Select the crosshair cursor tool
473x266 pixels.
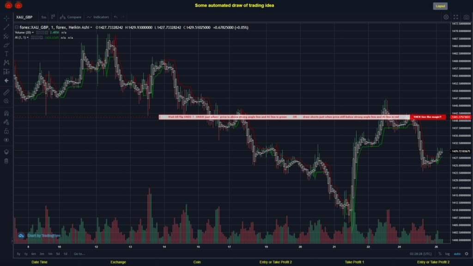click(6, 18)
